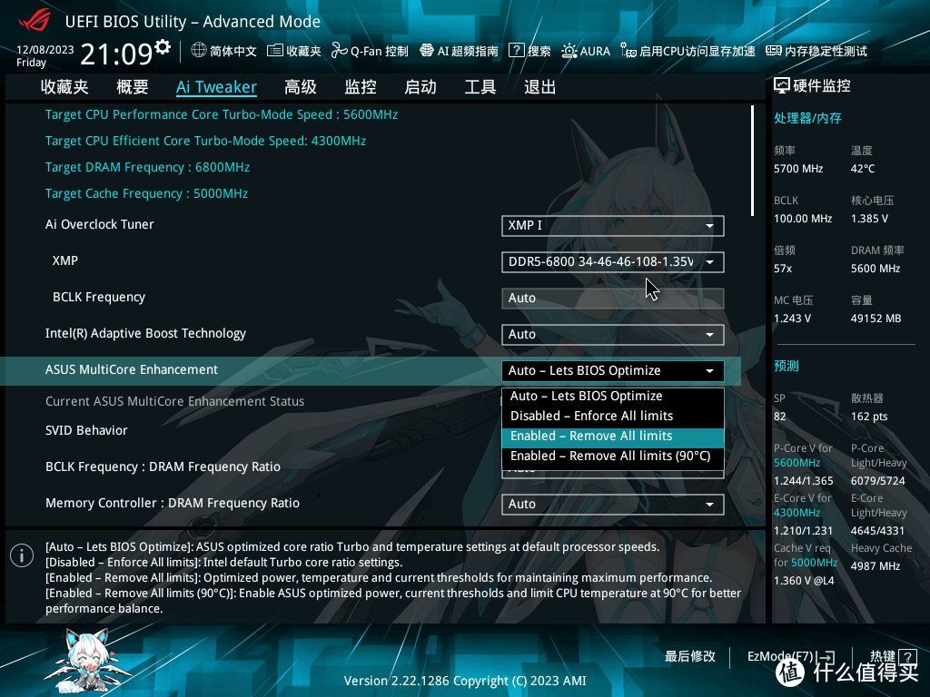Open 内存稳定性测试 memory icon
The width and height of the screenshot is (930, 697).
tap(774, 51)
